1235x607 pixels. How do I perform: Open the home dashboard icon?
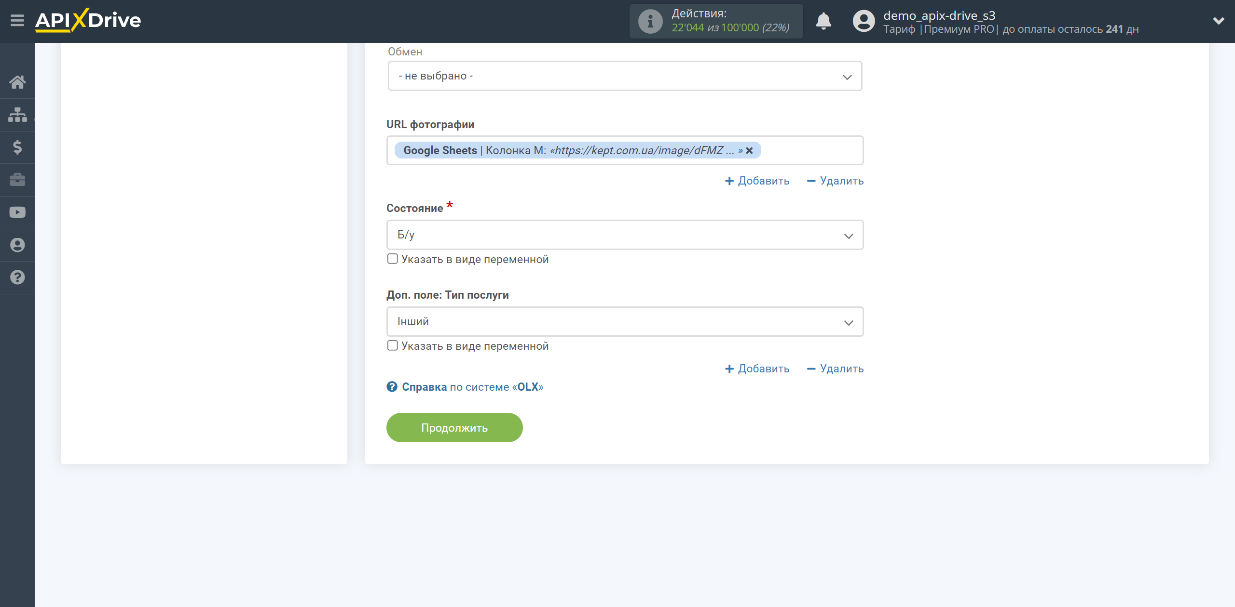coord(17,82)
